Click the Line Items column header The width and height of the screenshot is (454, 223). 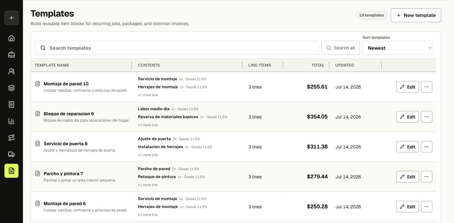coord(260,65)
